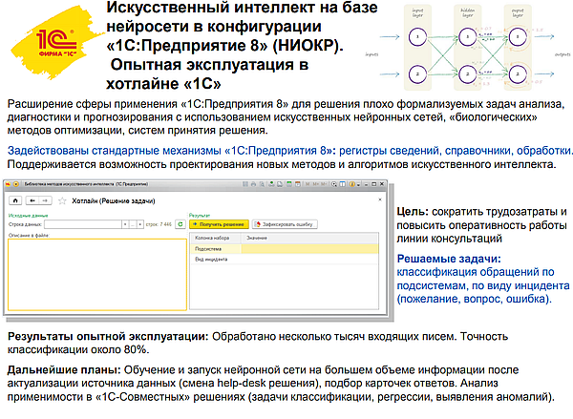Click the Значение cell of Подсистема row
The width and height of the screenshot is (573, 419).
click(x=309, y=249)
